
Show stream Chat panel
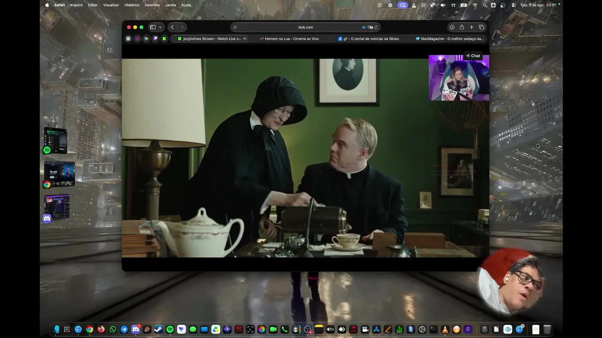[x=473, y=56]
